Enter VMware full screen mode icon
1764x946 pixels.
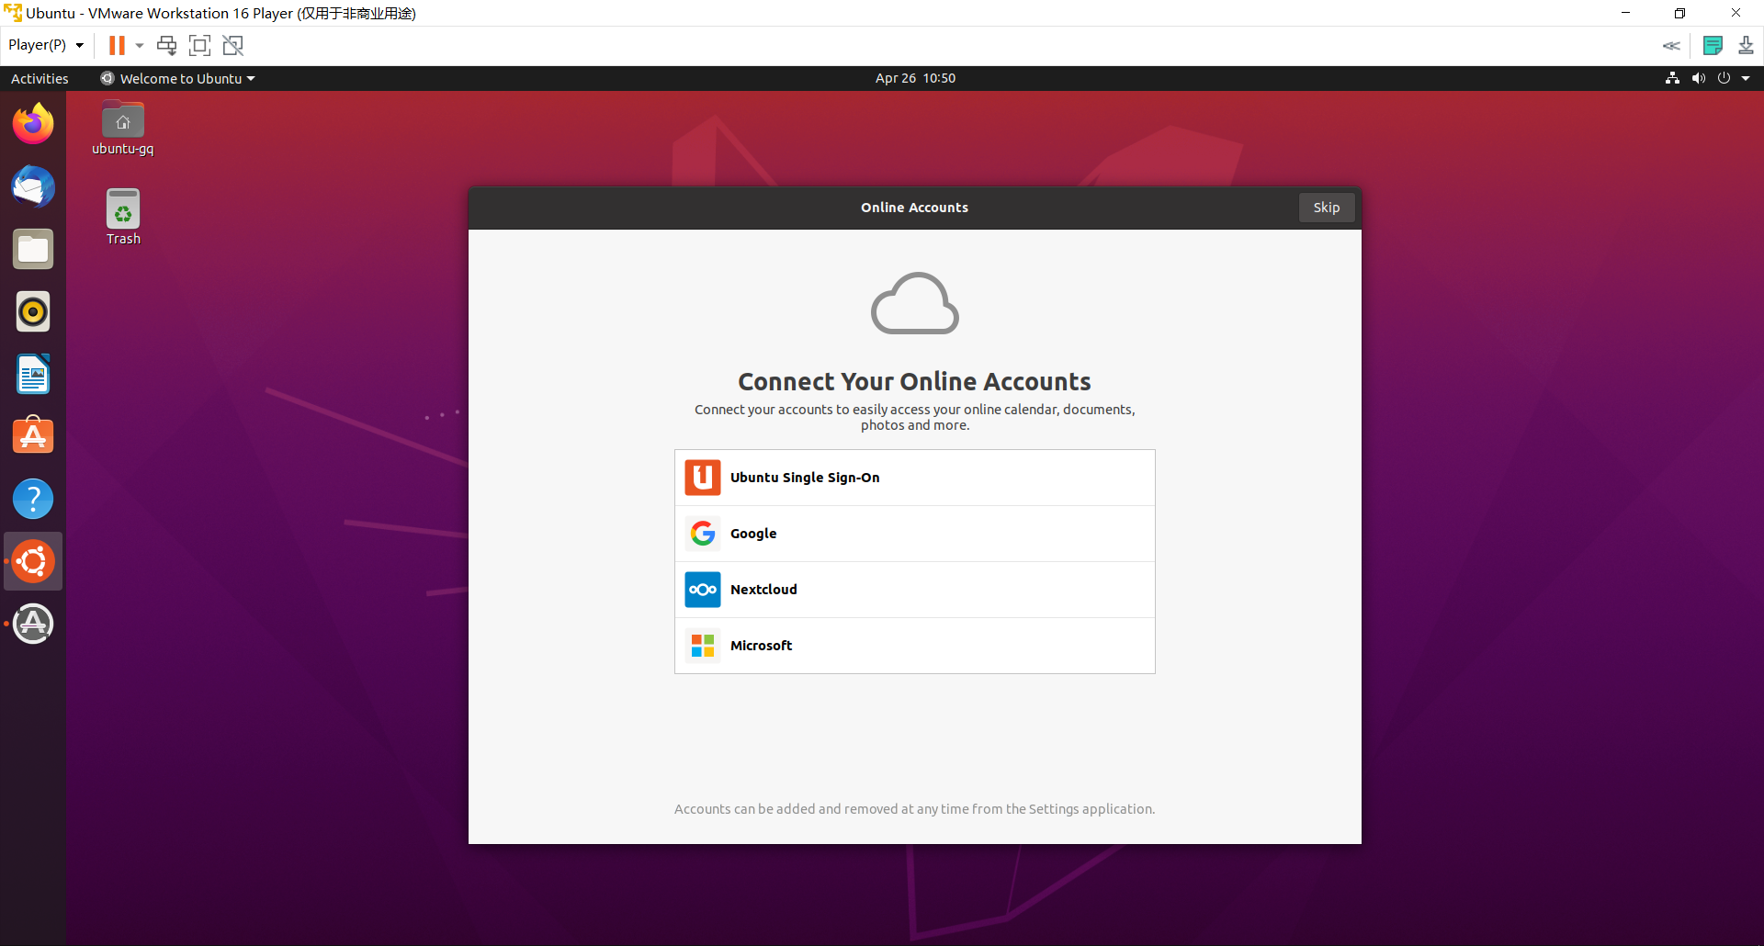tap(199, 45)
